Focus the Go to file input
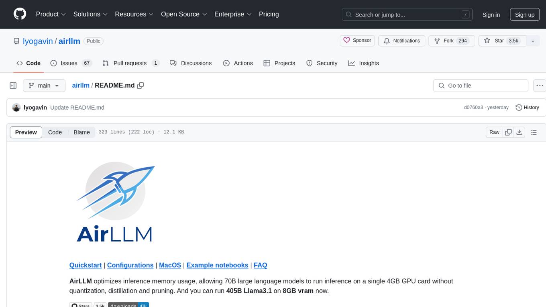 tap(481, 86)
